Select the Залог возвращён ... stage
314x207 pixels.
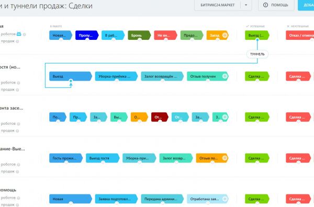tap(162, 76)
